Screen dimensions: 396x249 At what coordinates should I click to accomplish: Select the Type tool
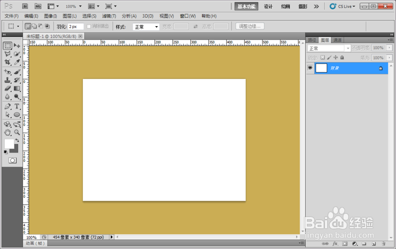[17, 106]
